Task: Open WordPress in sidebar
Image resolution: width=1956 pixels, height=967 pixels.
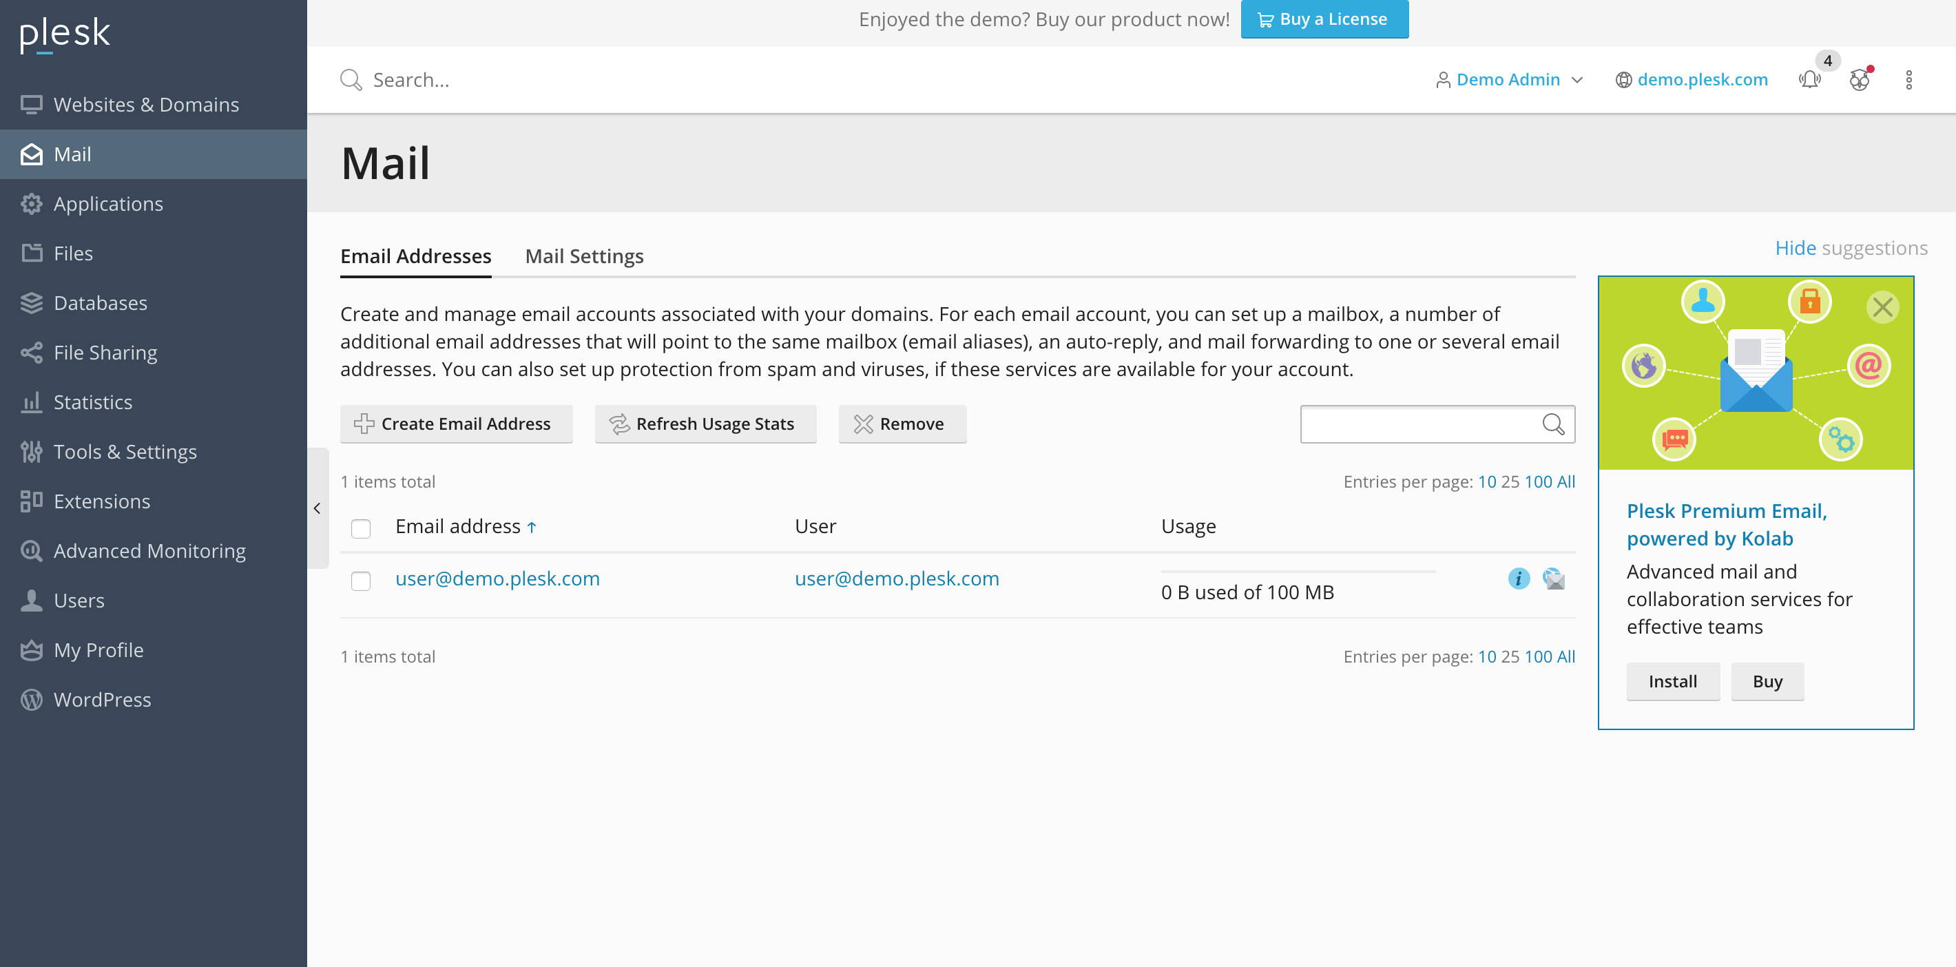Action: pyautogui.click(x=154, y=700)
